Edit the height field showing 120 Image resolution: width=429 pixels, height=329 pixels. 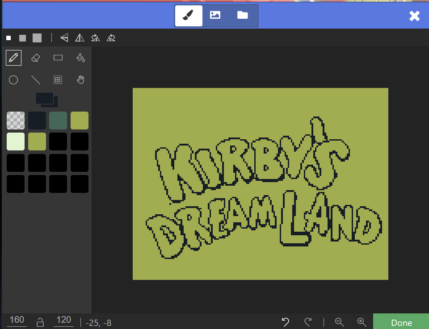click(63, 320)
